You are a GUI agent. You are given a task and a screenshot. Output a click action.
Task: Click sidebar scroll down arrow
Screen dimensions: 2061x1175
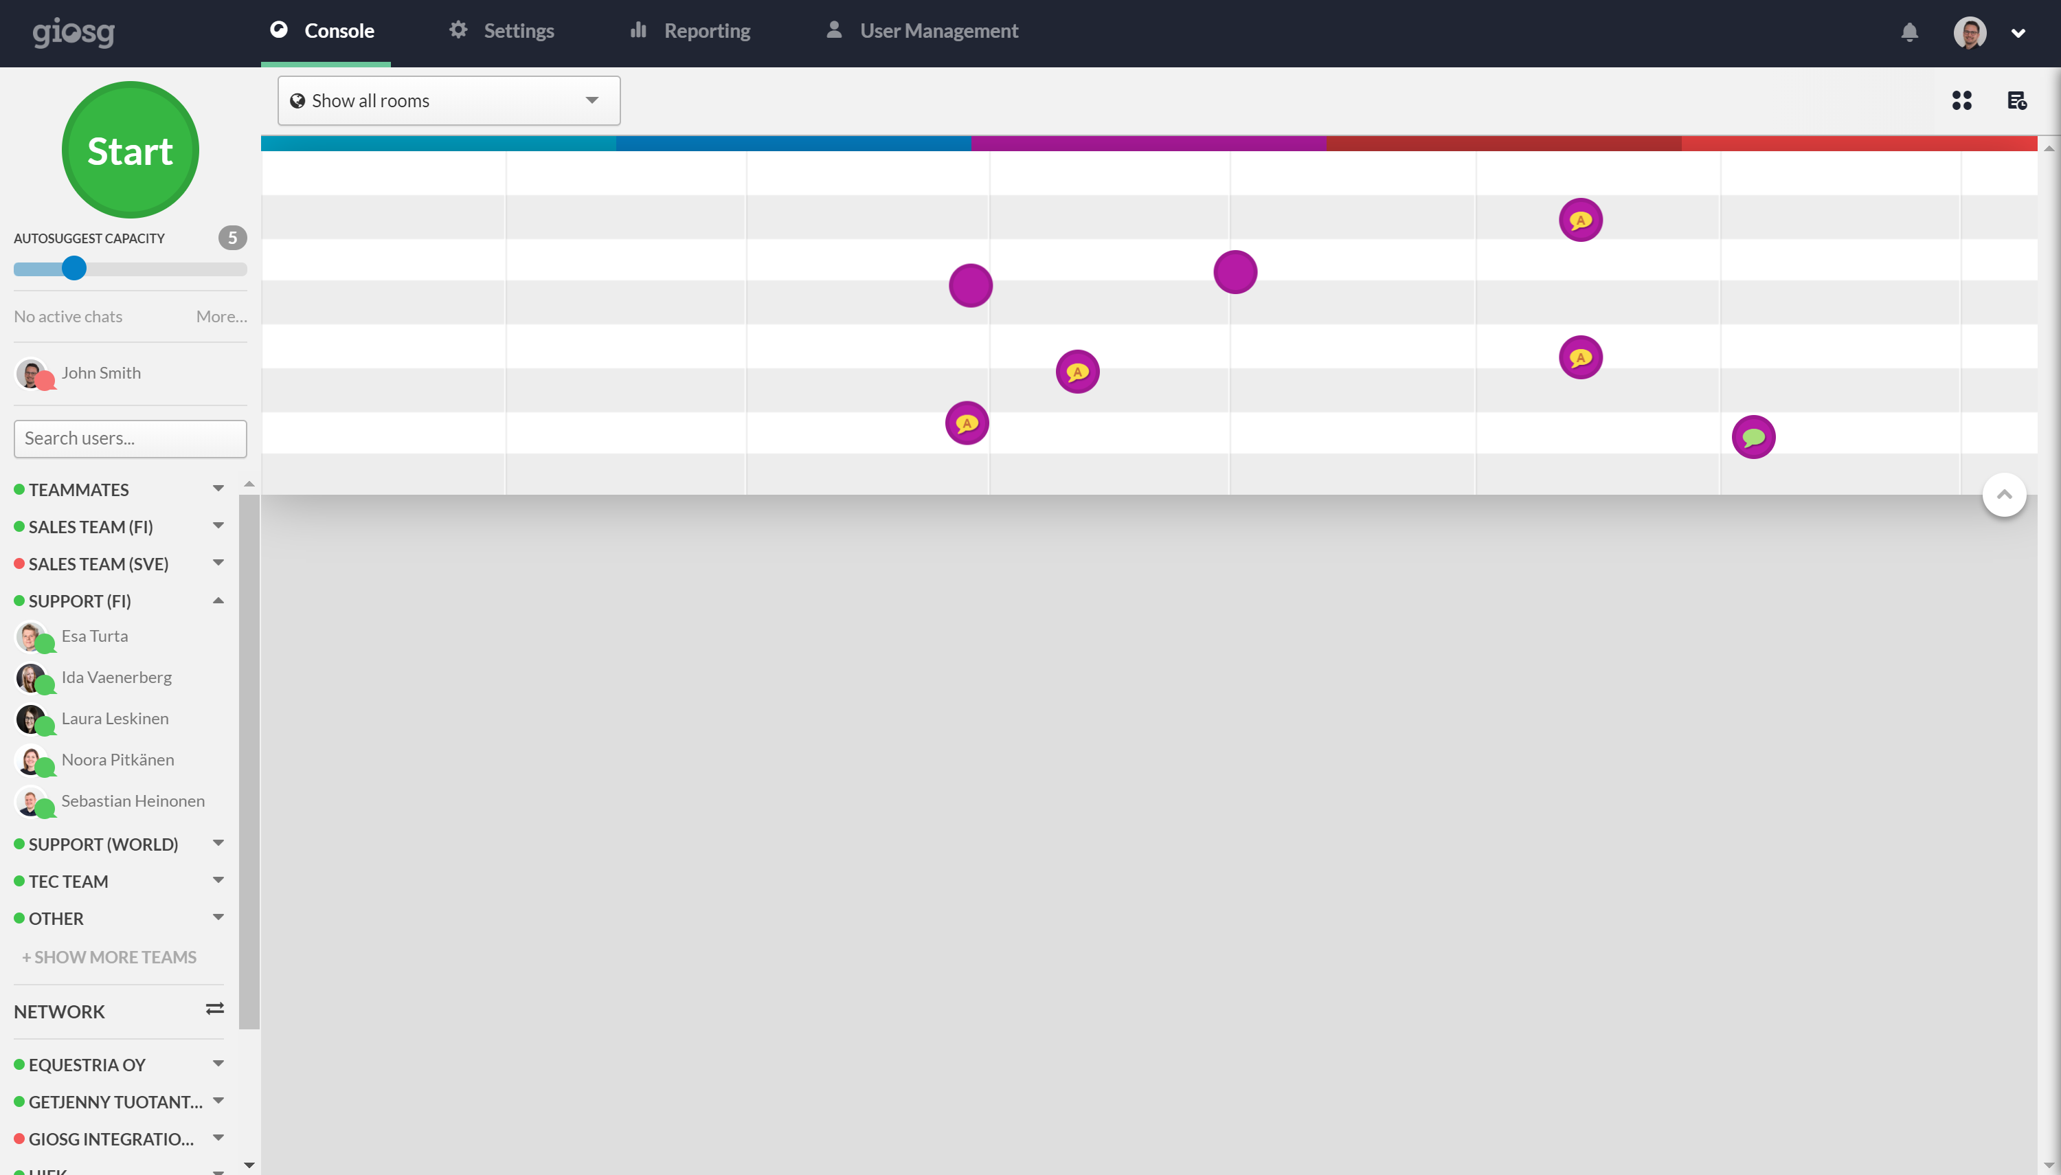[x=249, y=1165]
